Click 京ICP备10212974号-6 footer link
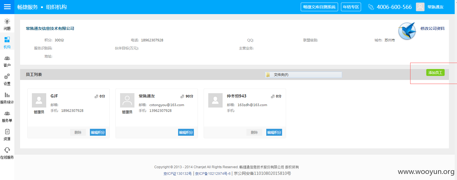This screenshot has width=457, height=180. pyautogui.click(x=213, y=173)
